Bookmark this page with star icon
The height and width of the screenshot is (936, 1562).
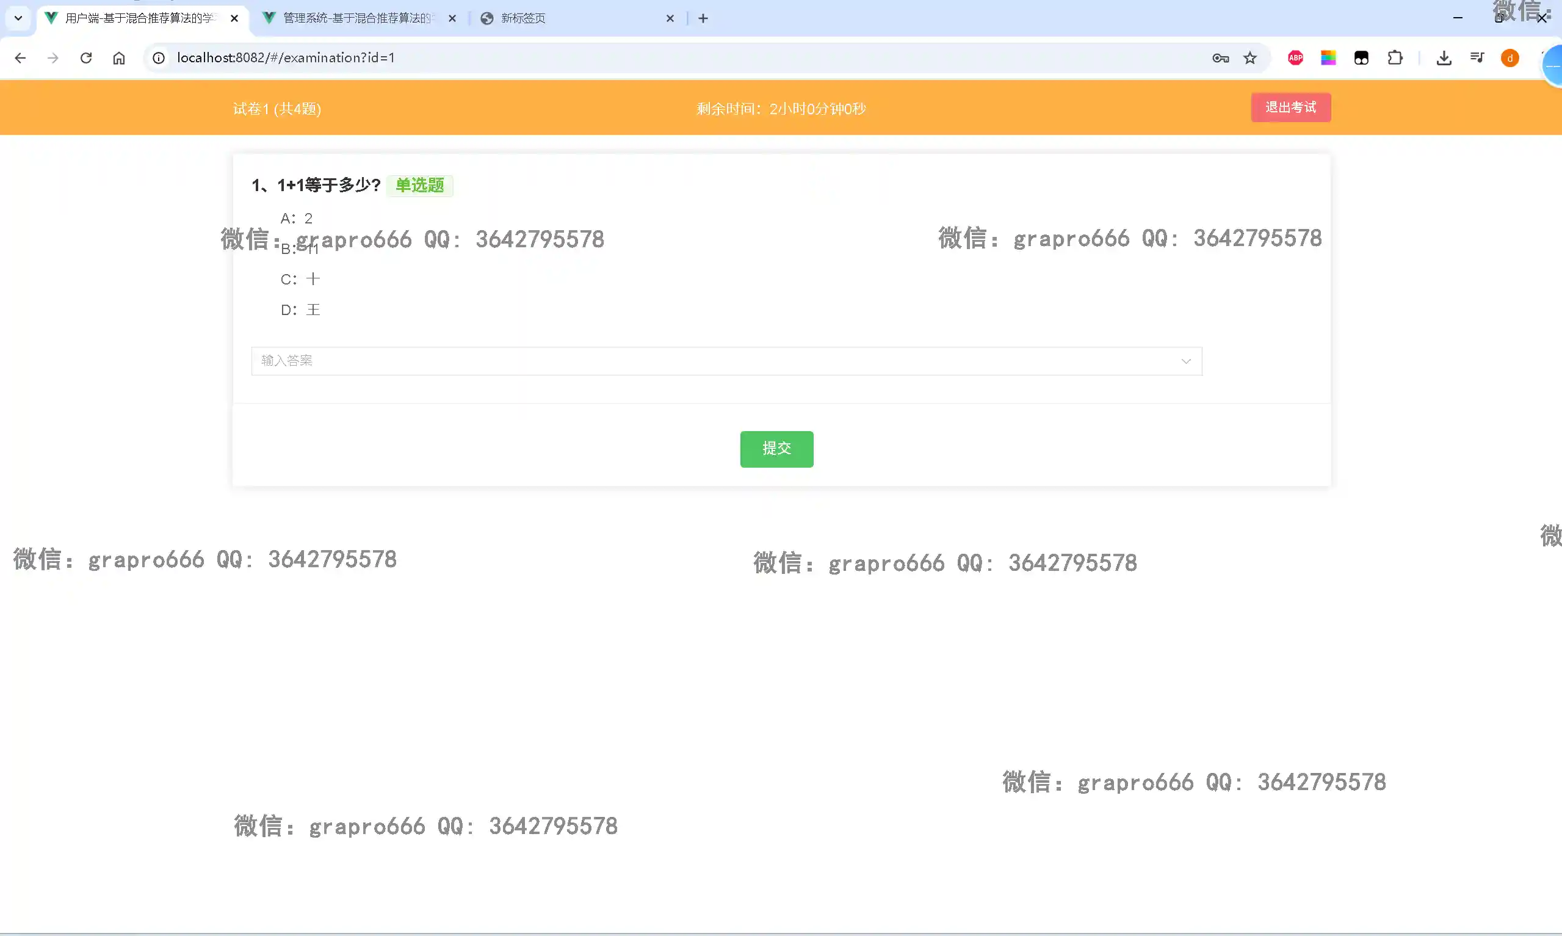point(1250,58)
